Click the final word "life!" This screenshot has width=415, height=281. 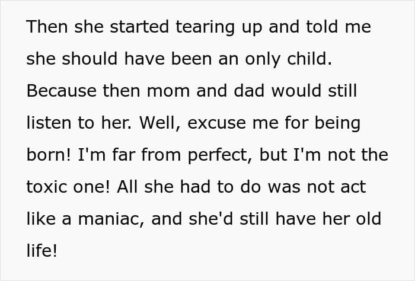[42, 251]
